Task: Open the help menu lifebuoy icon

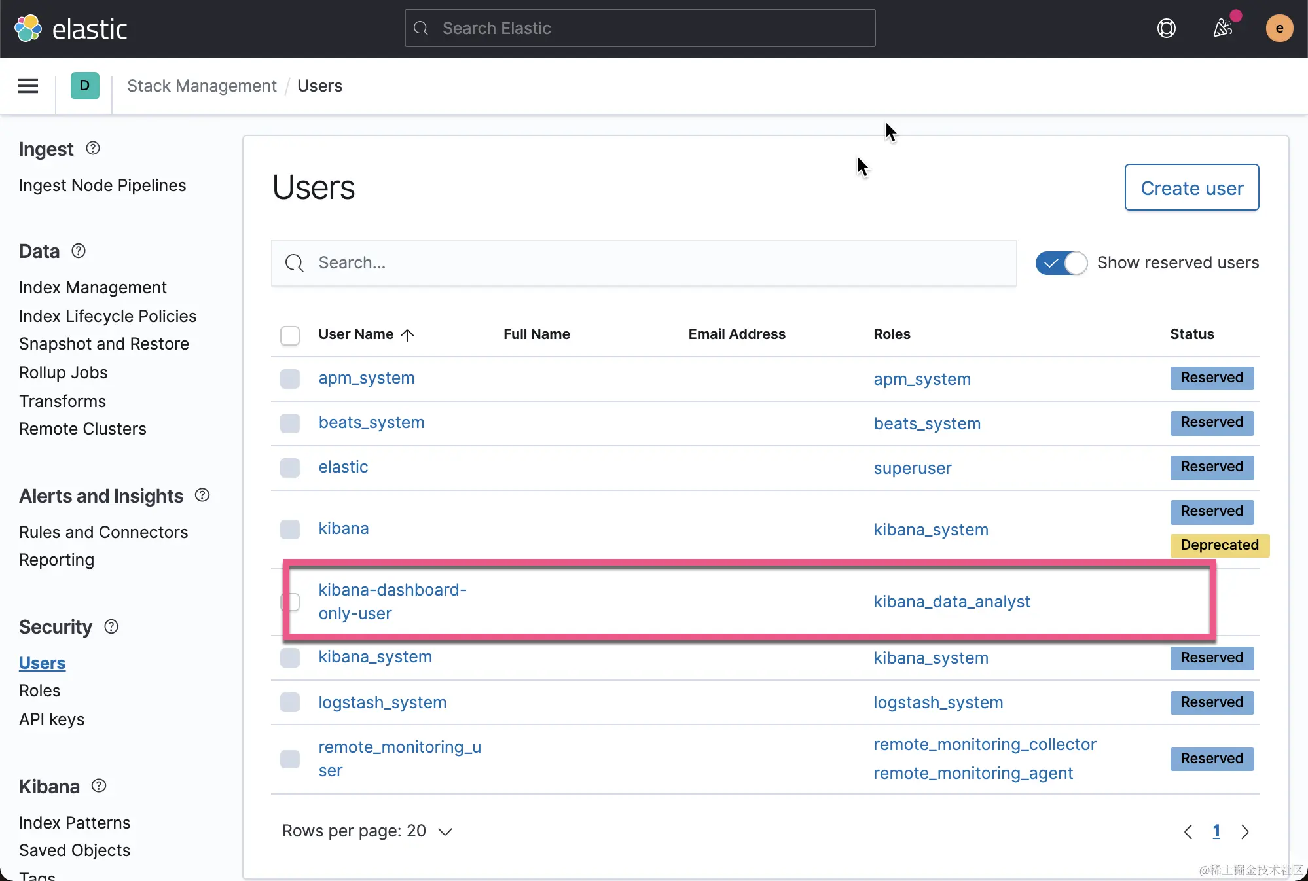Action: point(1166,28)
